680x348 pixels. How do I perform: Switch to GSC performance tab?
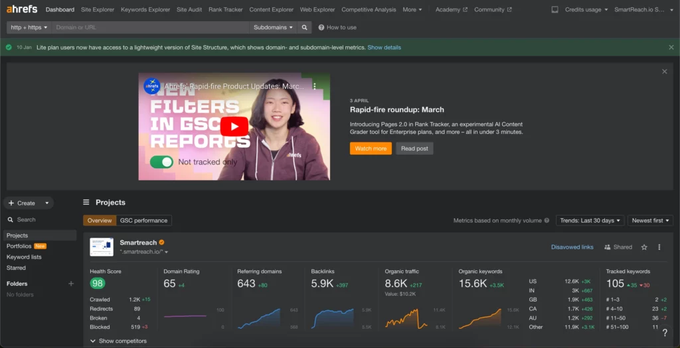(x=143, y=220)
